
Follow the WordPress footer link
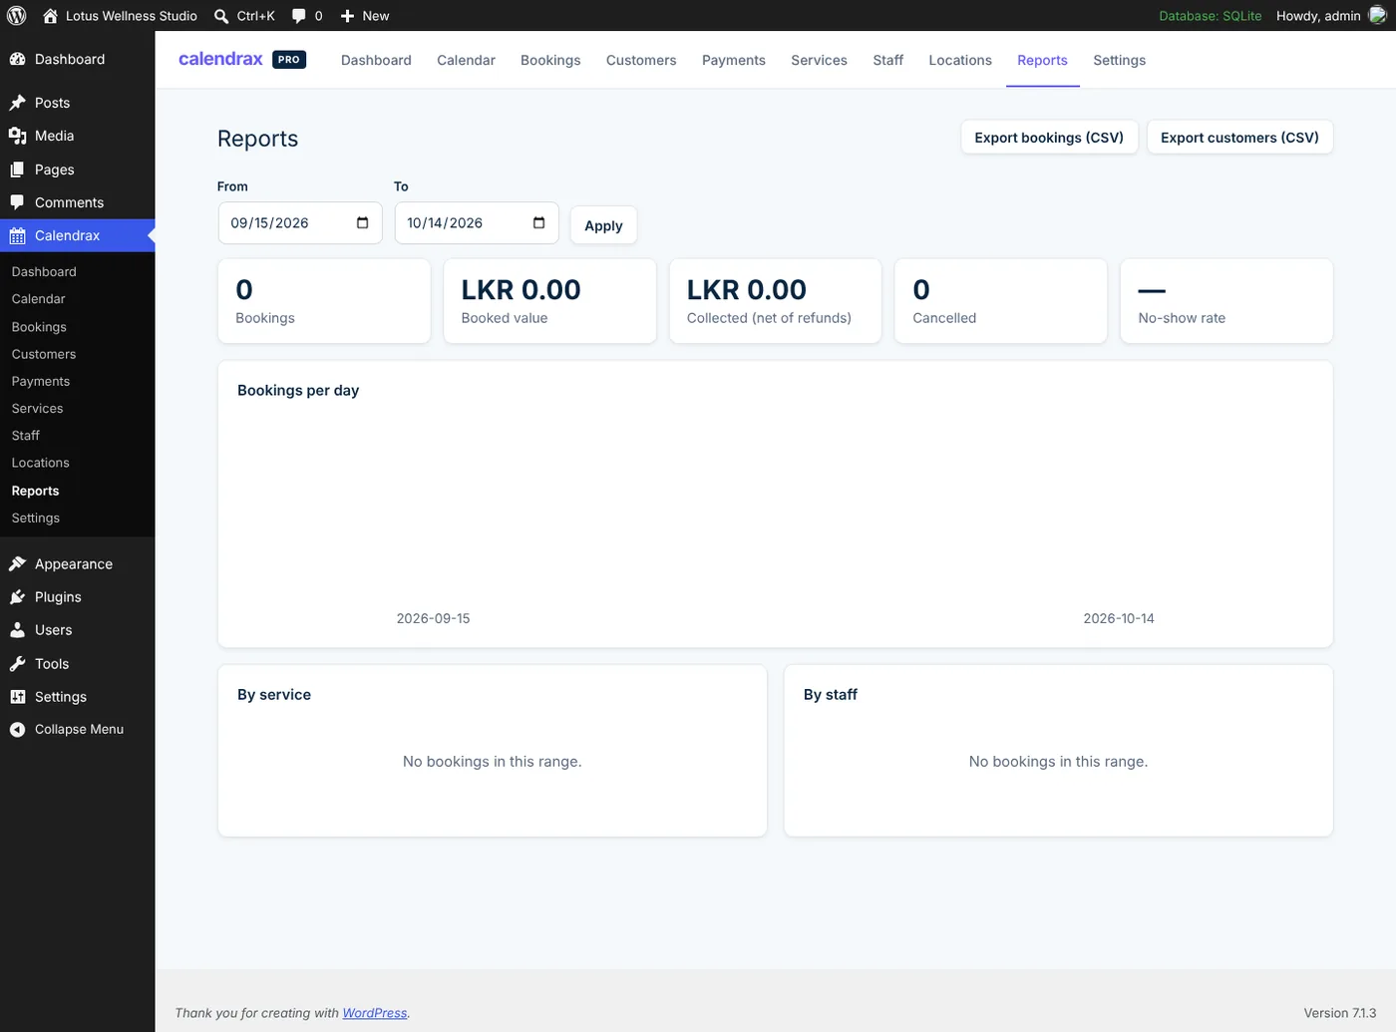pos(375,1013)
